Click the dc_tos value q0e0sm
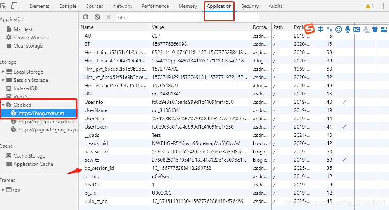 pos(160,177)
